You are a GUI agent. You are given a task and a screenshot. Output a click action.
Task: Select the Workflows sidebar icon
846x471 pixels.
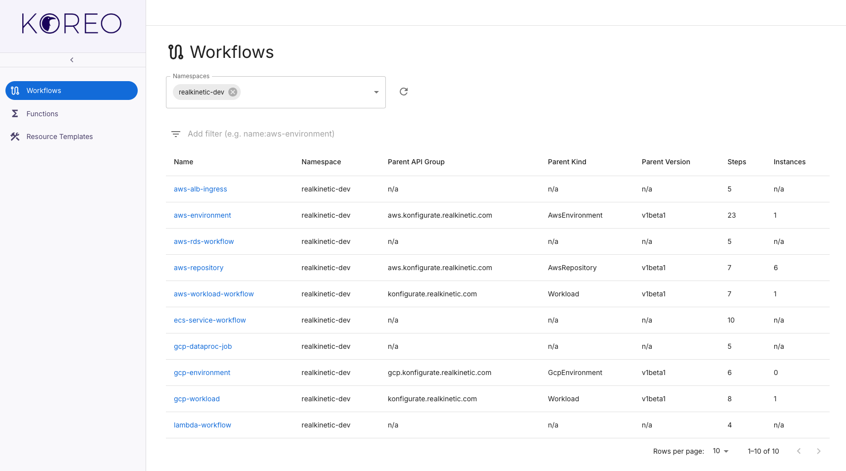(x=15, y=91)
